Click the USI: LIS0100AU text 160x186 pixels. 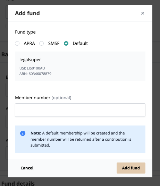coord(32,68)
